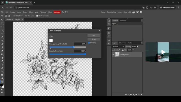Click the Transparency Threshold slider
Viewport: 181px width, 102px height.
coord(68,47)
